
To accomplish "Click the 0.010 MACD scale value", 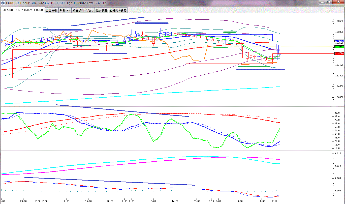I will click(338, 166).
